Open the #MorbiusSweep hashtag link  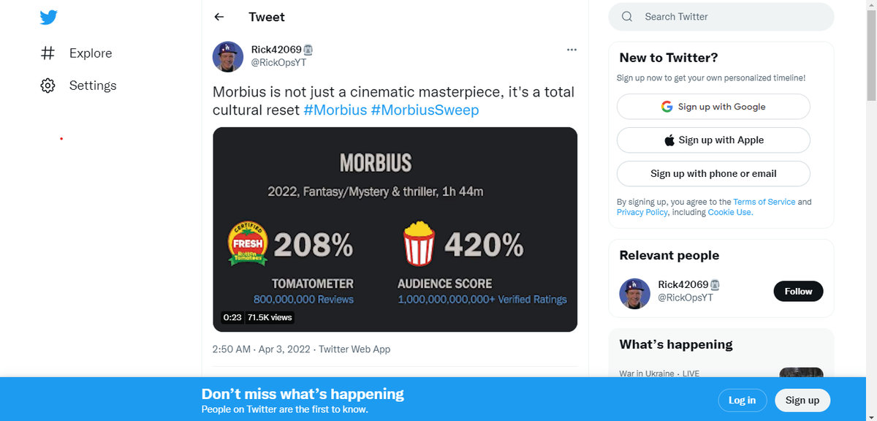click(425, 110)
